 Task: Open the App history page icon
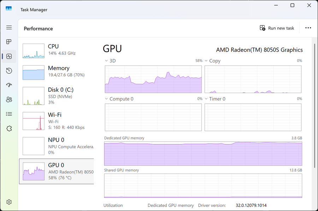[x=9, y=71]
